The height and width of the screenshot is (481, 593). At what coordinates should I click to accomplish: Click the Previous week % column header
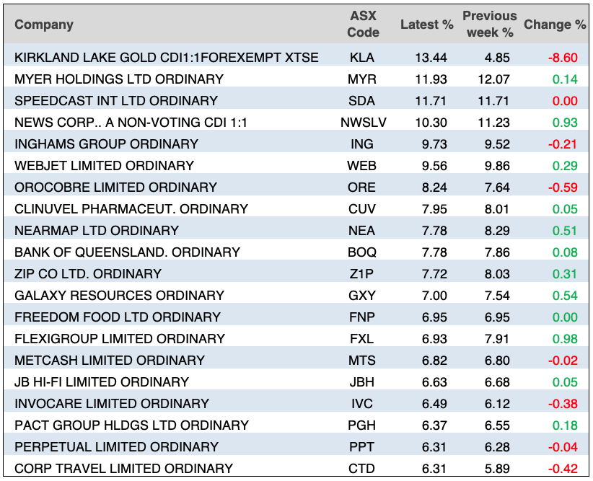[489, 25]
